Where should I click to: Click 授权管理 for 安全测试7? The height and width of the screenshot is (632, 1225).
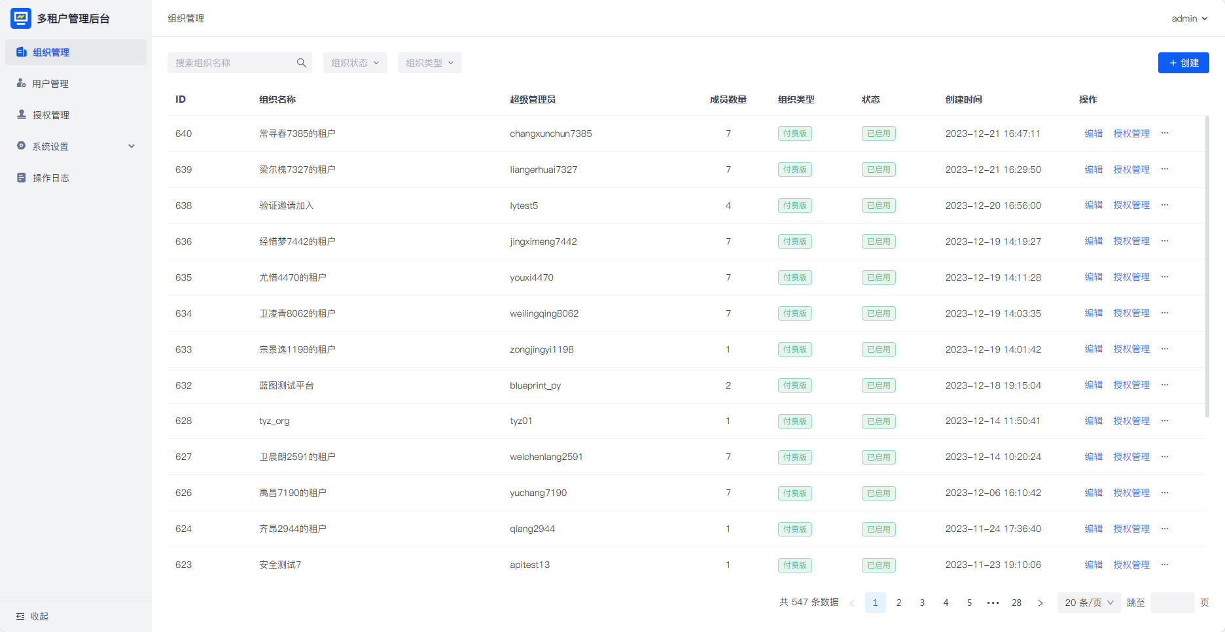(x=1131, y=565)
